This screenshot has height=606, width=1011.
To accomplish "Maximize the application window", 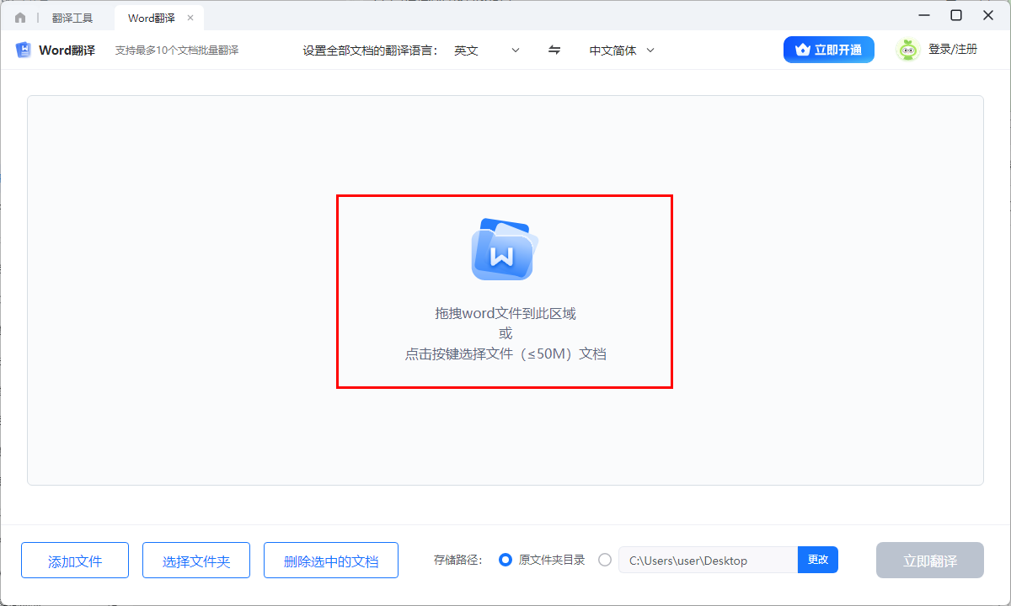I will point(956,15).
